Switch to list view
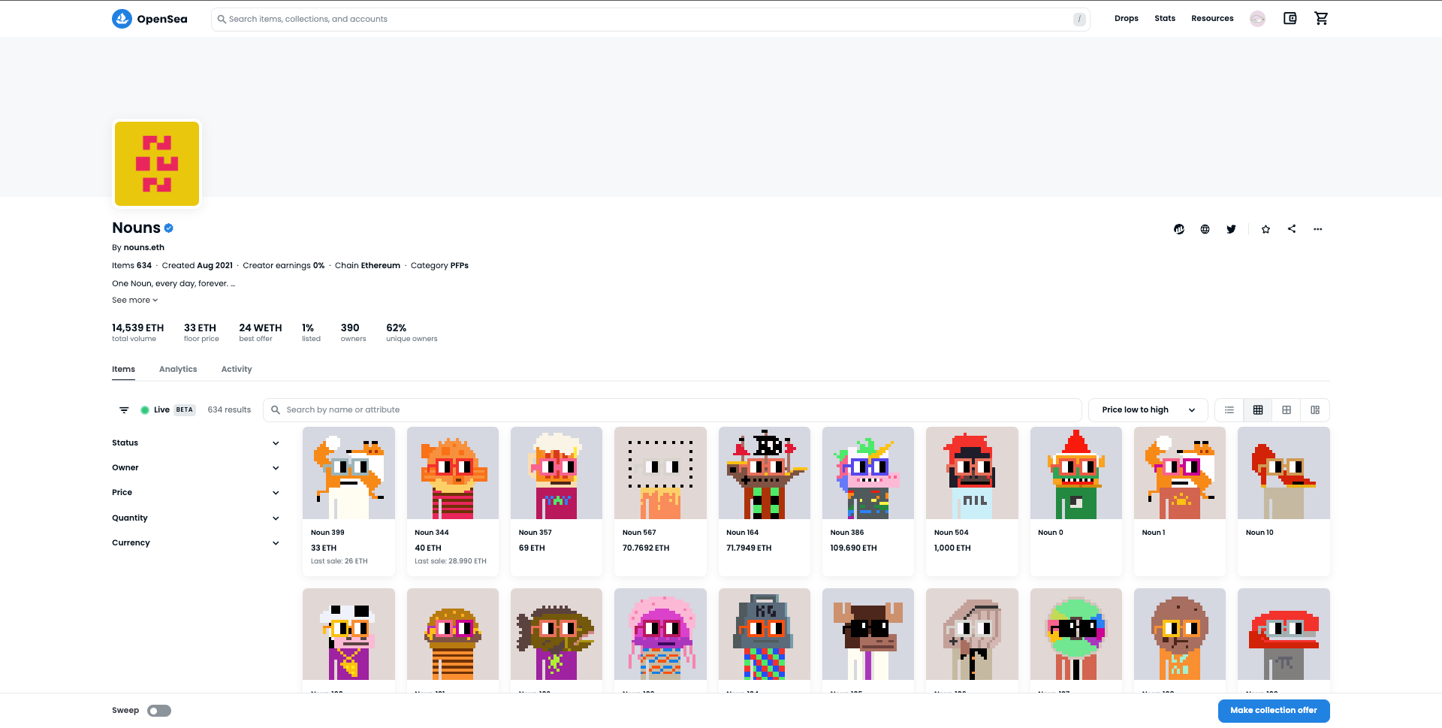The height and width of the screenshot is (728, 1442). (1229, 410)
